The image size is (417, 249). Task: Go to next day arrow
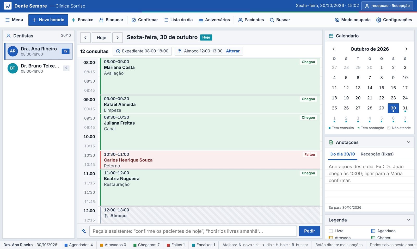tap(118, 38)
